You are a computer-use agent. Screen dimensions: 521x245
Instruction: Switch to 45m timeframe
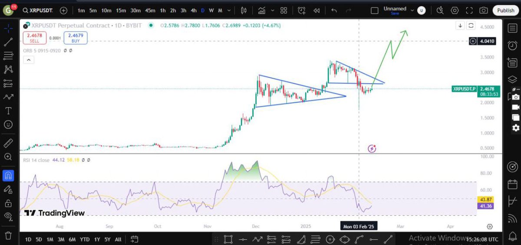150,10
